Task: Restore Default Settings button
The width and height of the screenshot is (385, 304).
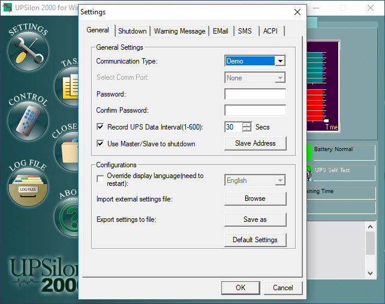Action: [x=255, y=240]
